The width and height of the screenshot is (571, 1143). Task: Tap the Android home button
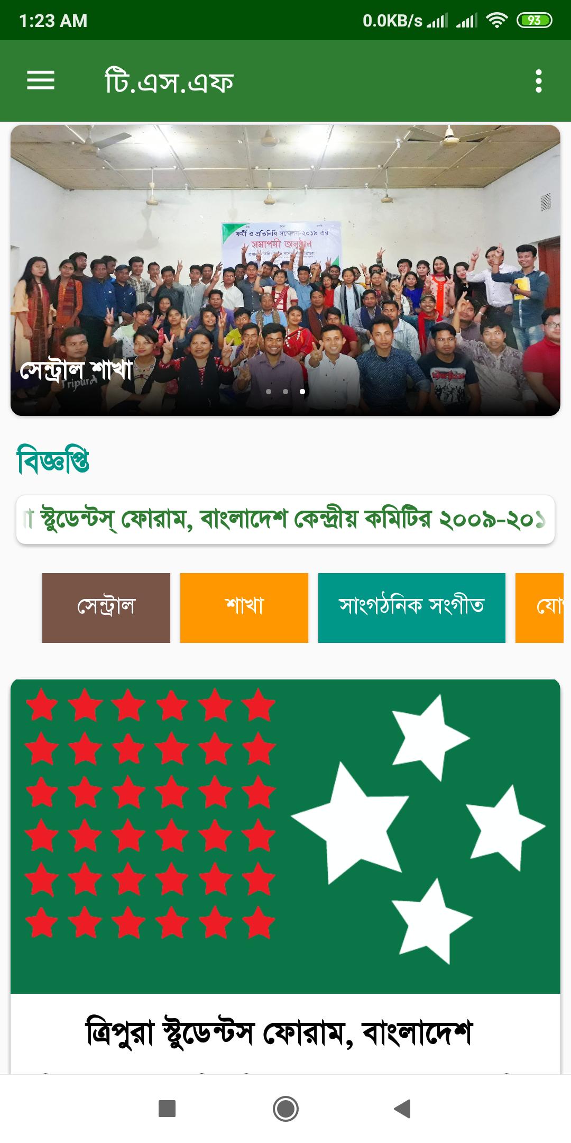coord(285,1108)
